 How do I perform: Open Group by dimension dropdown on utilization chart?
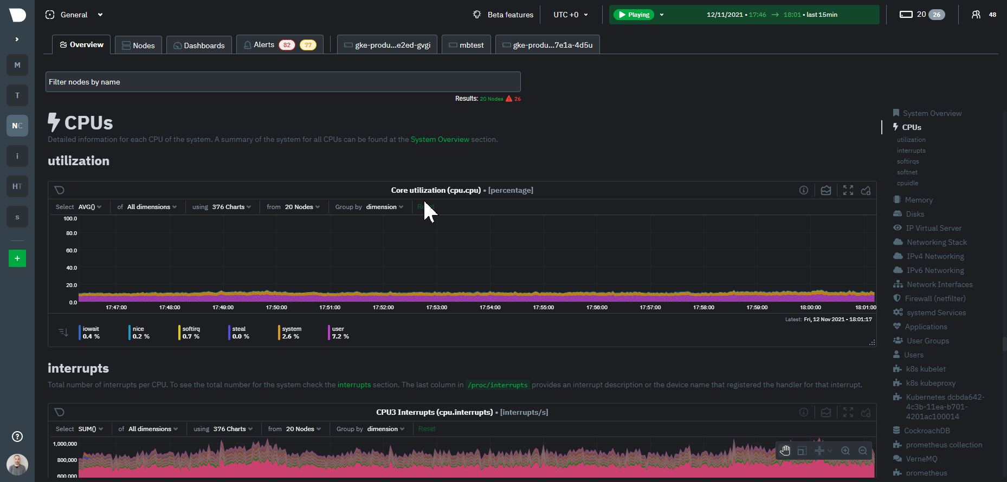pos(384,207)
